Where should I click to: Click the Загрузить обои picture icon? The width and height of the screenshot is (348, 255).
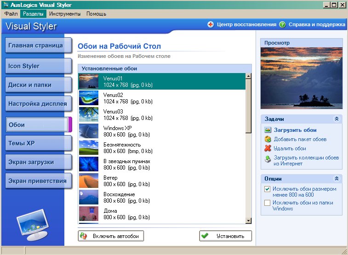pyautogui.click(x=268, y=130)
